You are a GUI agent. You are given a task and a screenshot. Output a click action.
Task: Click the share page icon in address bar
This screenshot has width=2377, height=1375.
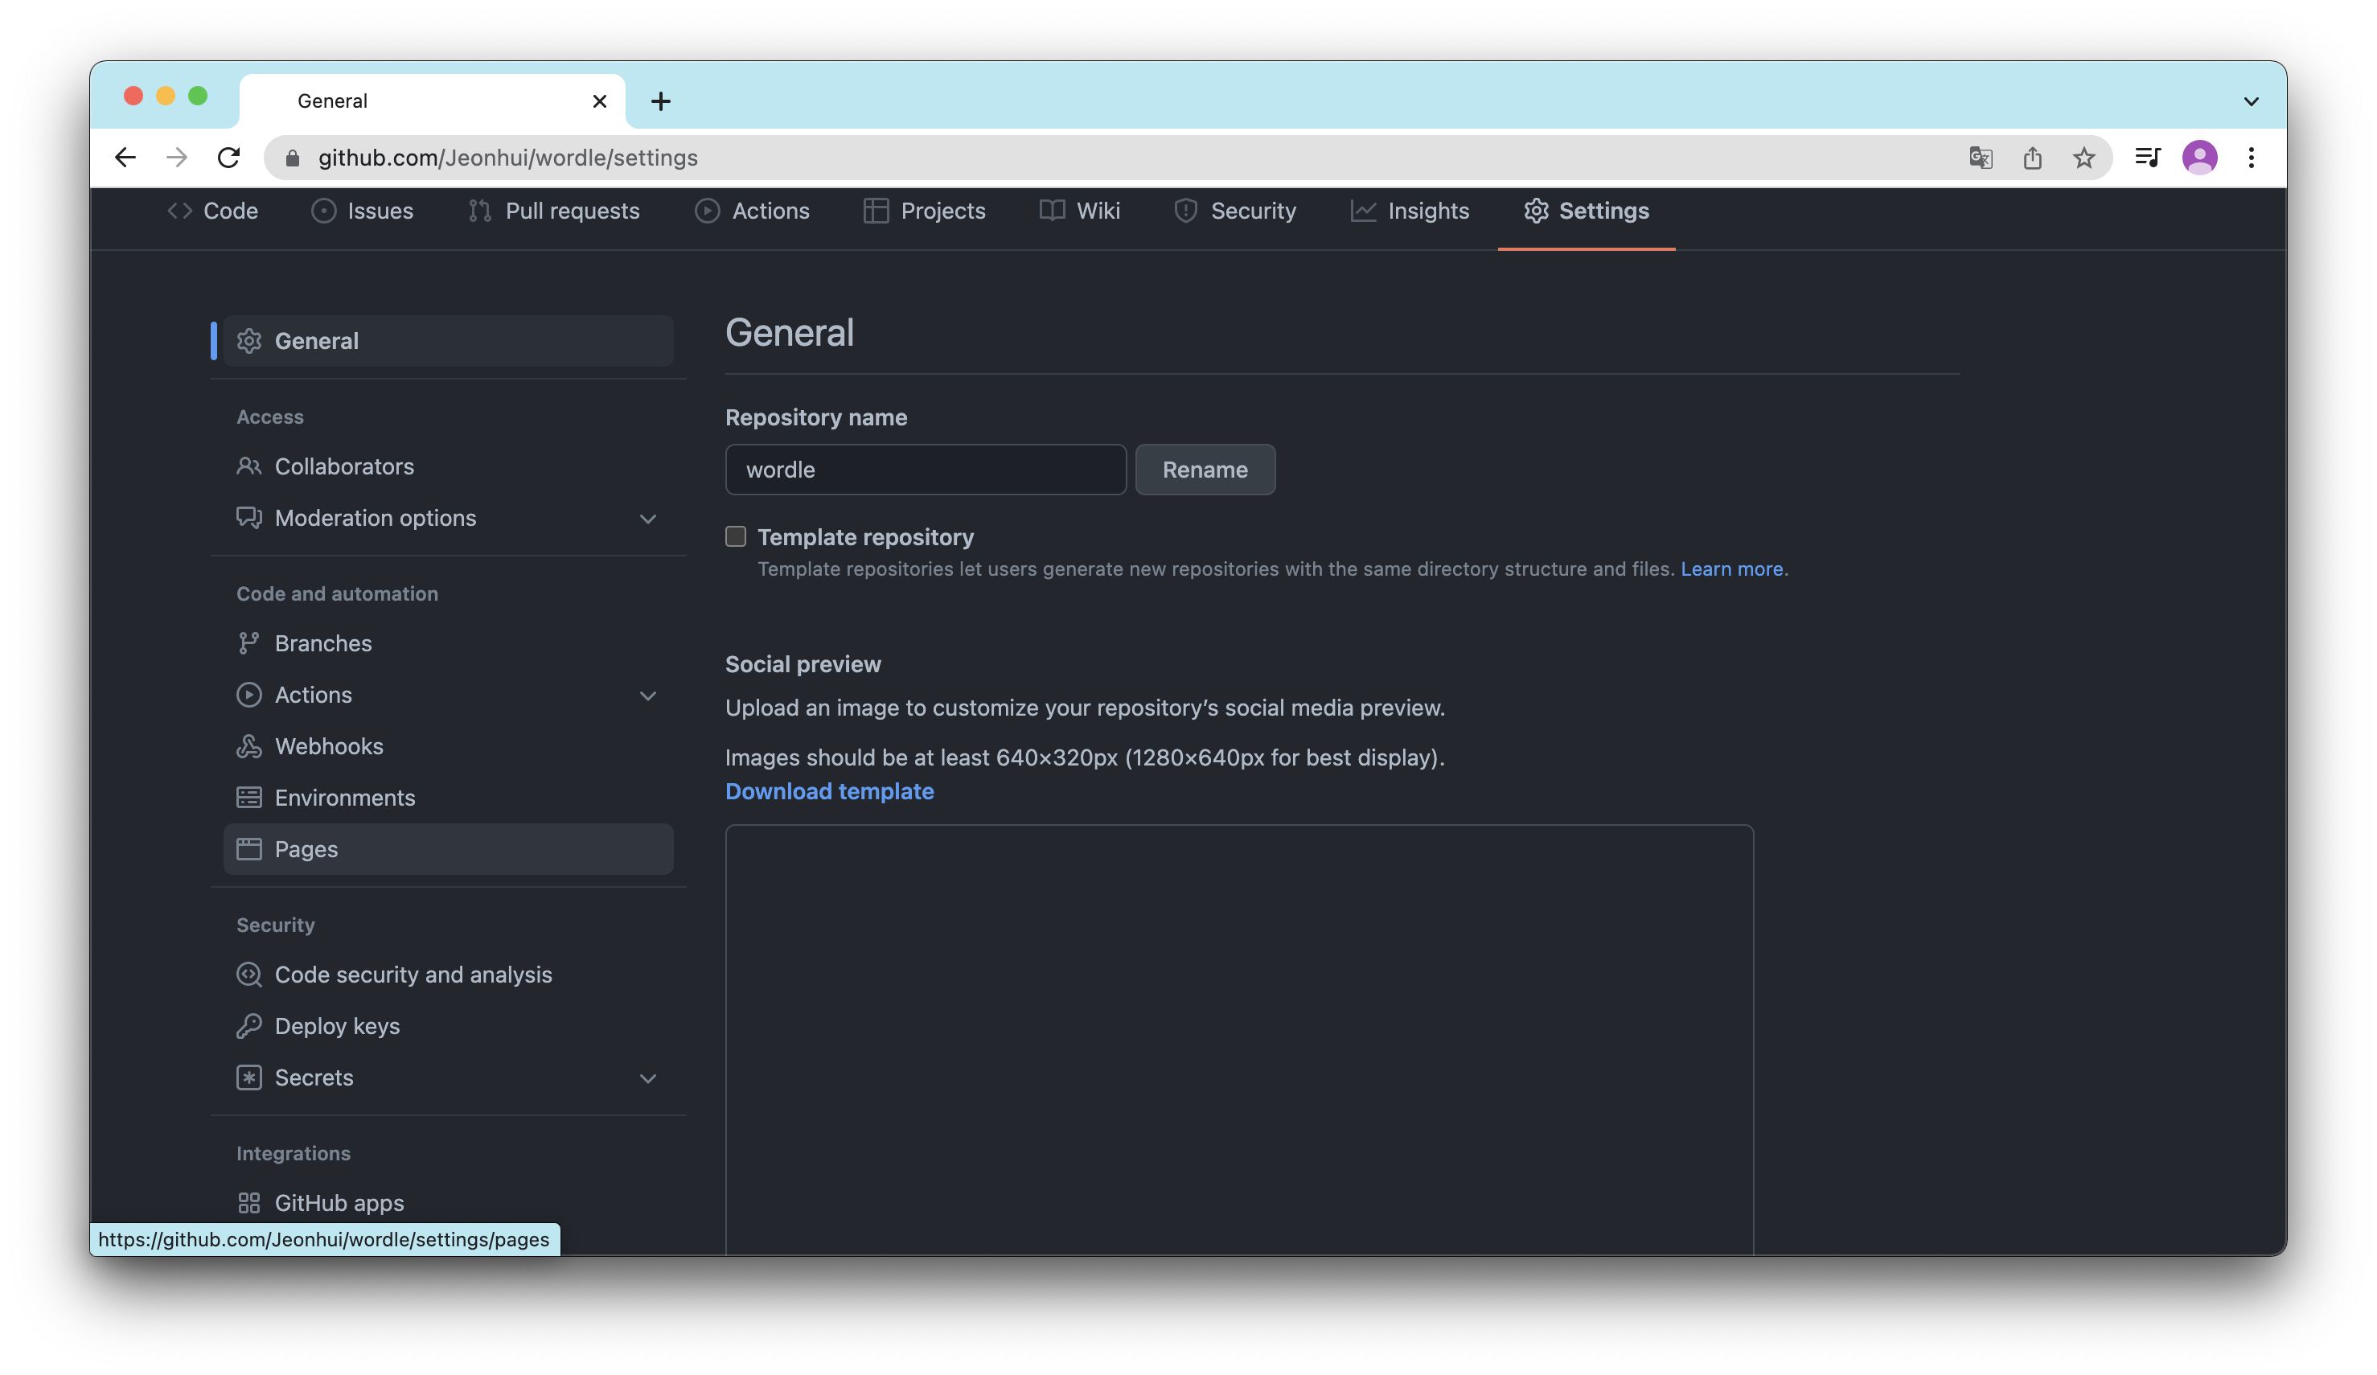tap(2033, 158)
